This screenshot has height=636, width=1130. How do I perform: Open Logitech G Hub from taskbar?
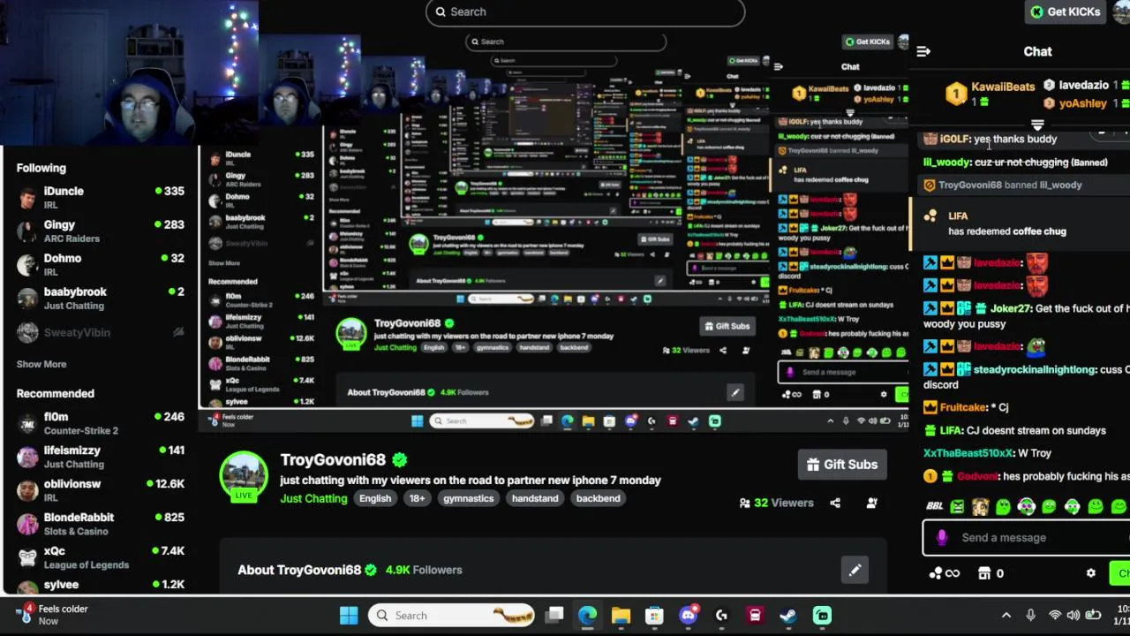[x=721, y=616]
